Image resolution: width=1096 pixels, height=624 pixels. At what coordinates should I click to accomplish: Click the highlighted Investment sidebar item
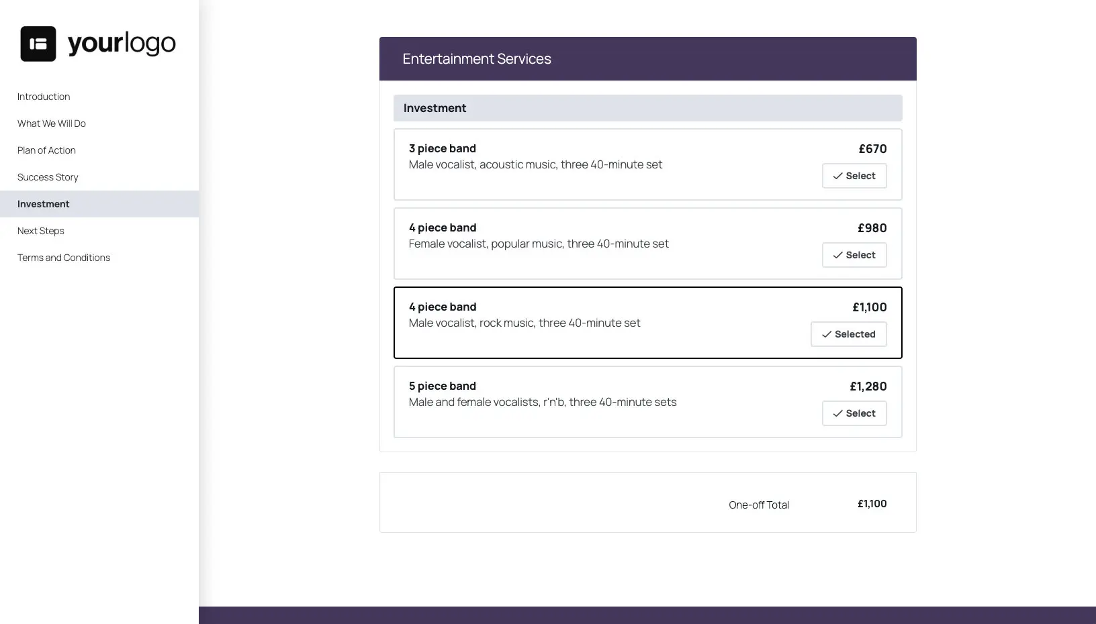click(x=43, y=203)
